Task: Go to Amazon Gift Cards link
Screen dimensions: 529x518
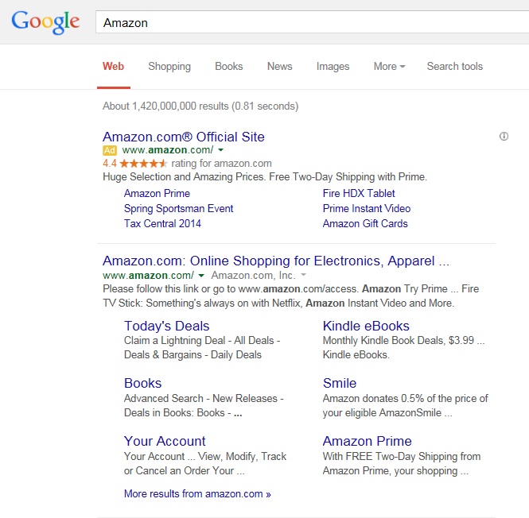Action: tap(365, 223)
